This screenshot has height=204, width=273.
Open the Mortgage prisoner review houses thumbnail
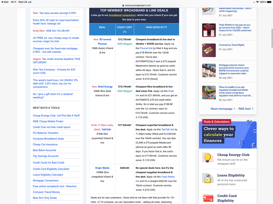point(209,71)
